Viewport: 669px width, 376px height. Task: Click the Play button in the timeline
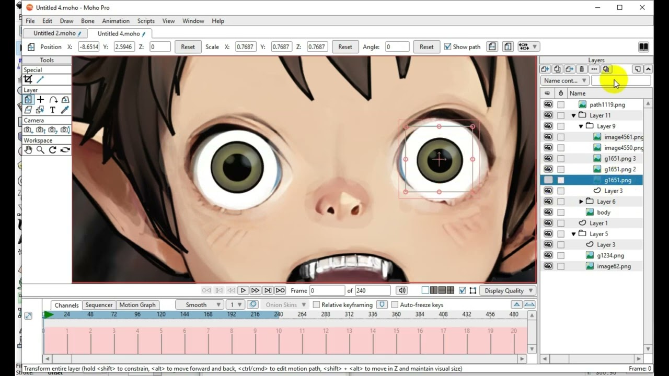click(x=243, y=290)
